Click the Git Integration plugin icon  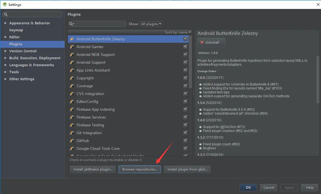(72, 133)
